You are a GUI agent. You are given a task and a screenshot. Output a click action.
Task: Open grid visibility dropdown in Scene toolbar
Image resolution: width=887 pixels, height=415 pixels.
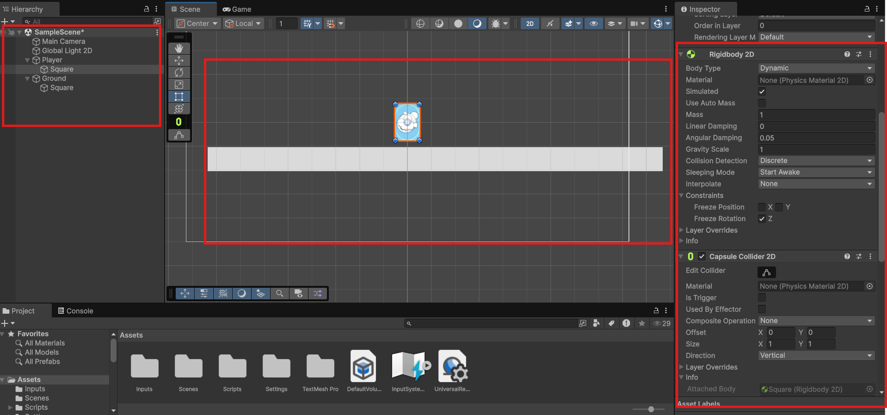[x=318, y=24]
